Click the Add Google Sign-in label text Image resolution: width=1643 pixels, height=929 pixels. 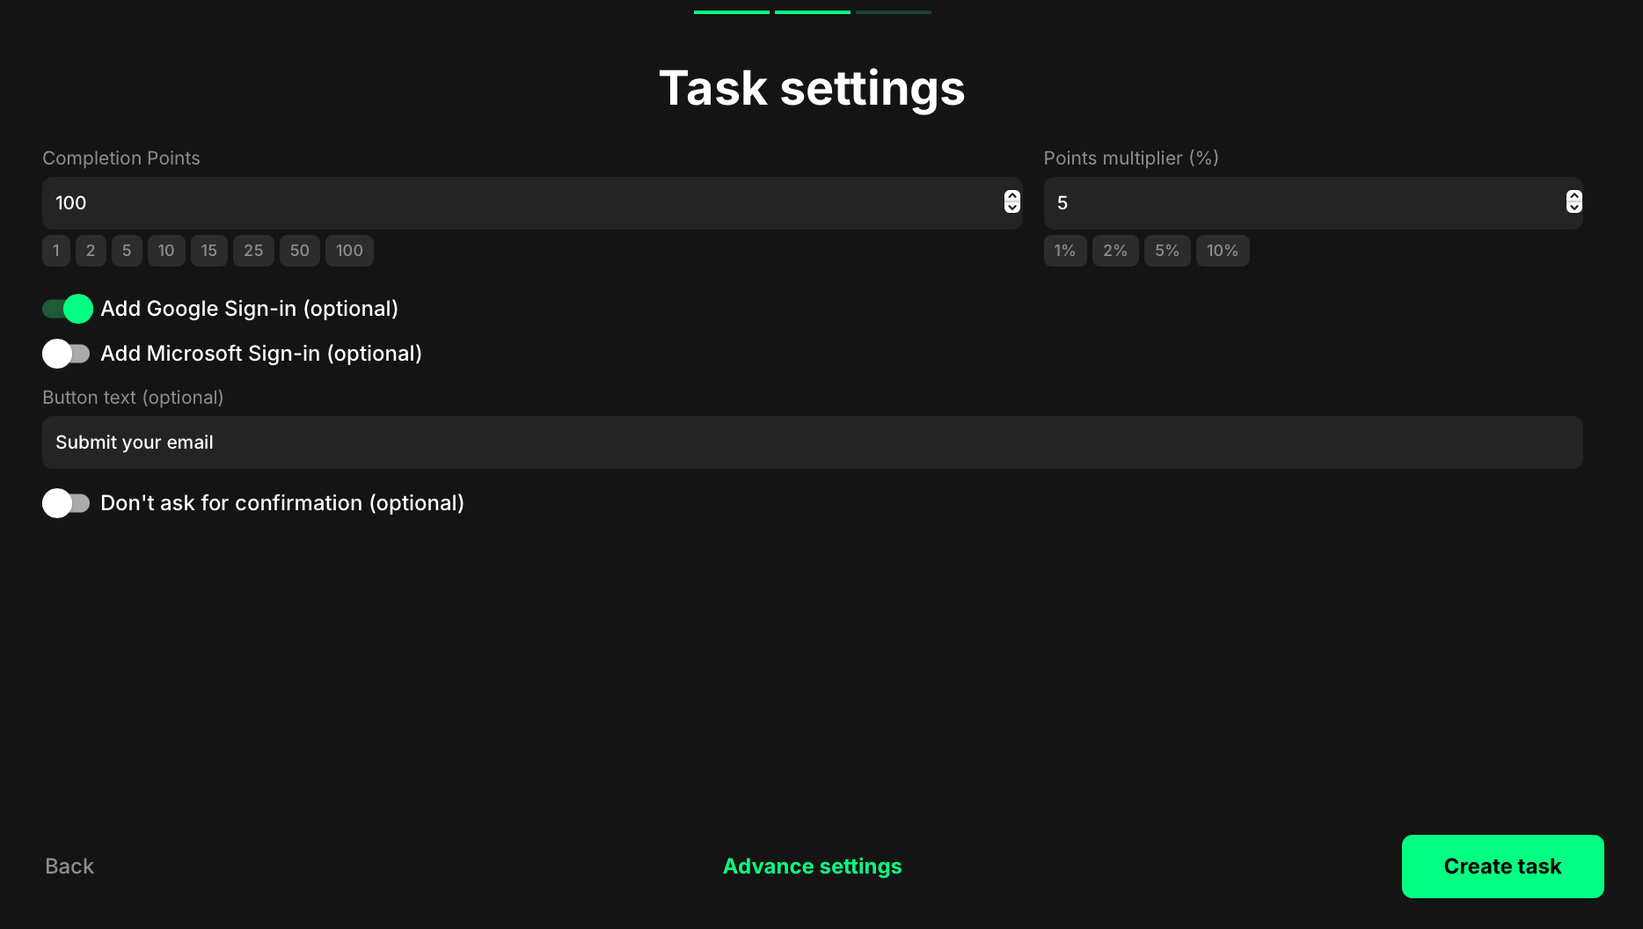250,309
